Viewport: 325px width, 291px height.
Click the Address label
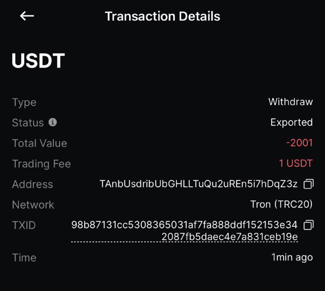32,184
